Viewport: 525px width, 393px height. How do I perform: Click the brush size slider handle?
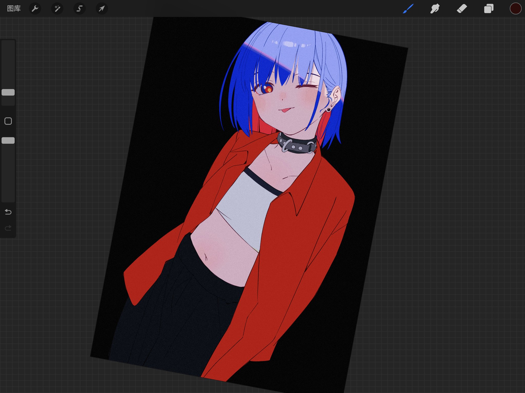tap(8, 92)
